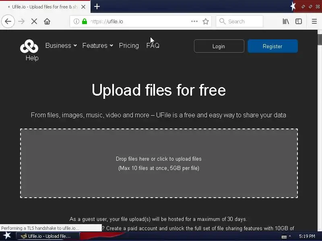Click the UFile cloud logo
Image resolution: width=322 pixels, height=241 pixels.
click(29, 46)
